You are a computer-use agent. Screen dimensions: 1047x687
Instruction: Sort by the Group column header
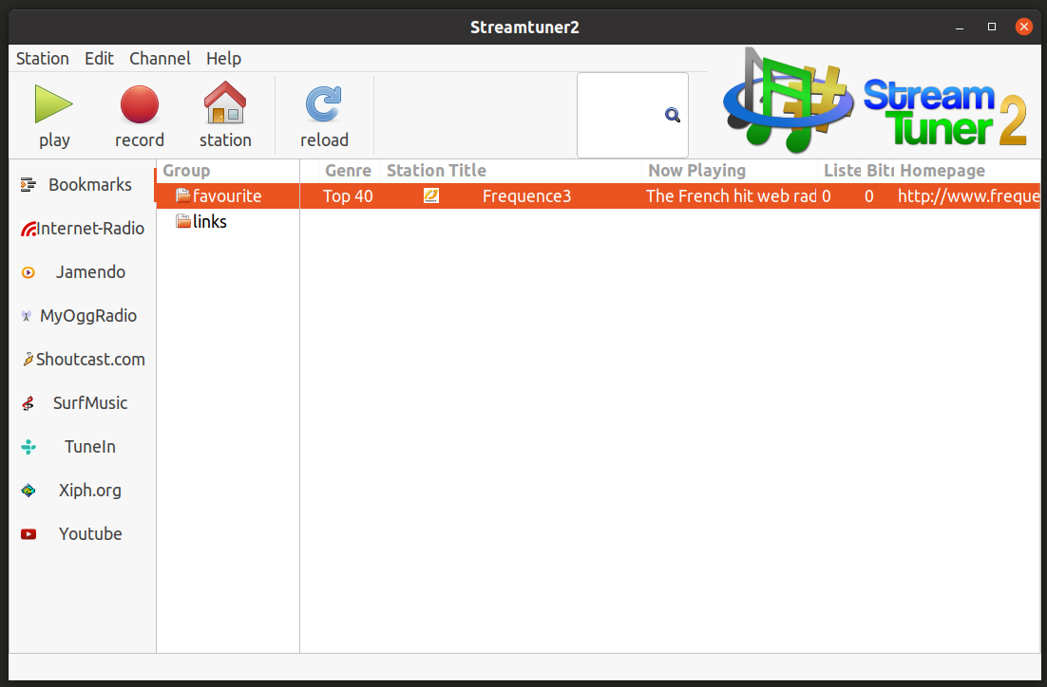click(227, 171)
